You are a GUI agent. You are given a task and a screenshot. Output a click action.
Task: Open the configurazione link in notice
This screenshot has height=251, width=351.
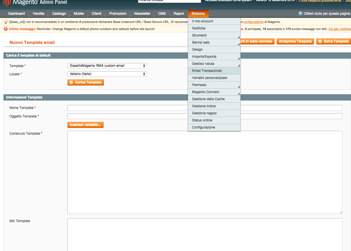[x=253, y=22]
